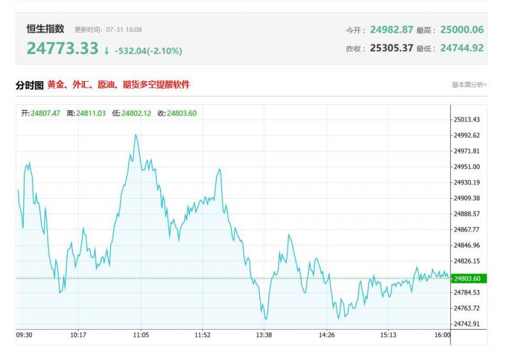This screenshot has width=511, height=361.
Task: Click the 最低 value 24744.92
Action: pos(462,48)
